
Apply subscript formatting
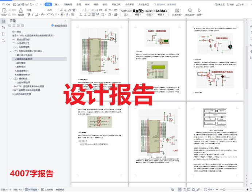click(x=52, y=14)
